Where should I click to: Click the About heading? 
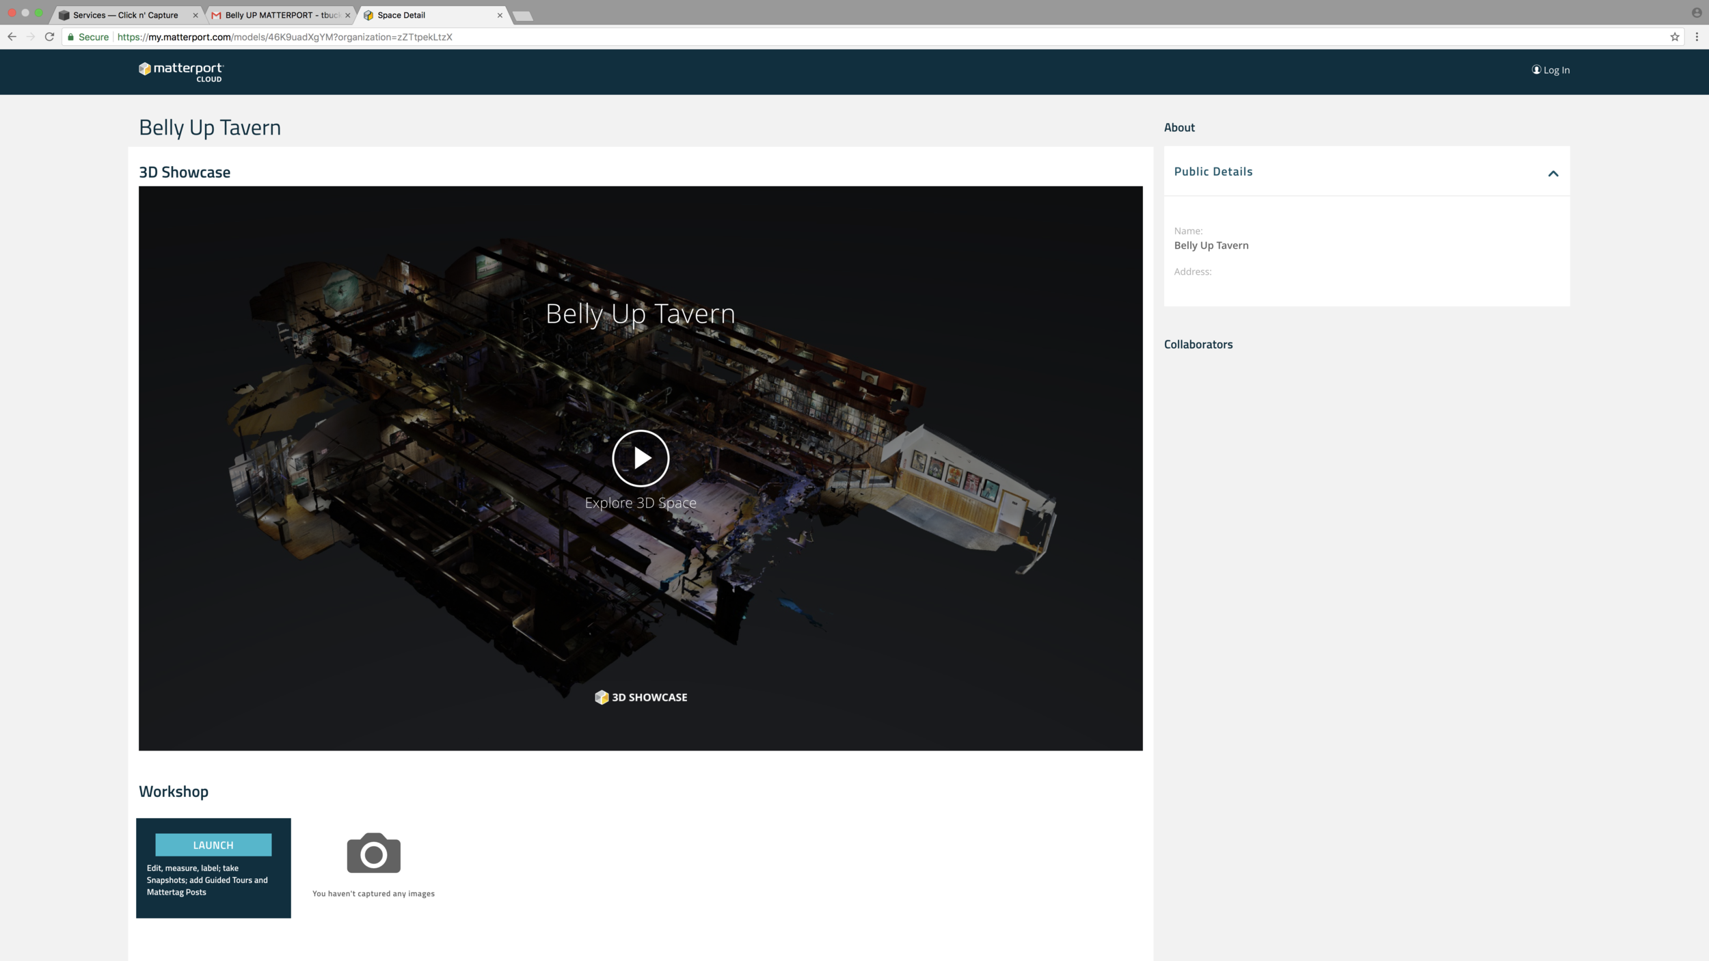[1179, 127]
